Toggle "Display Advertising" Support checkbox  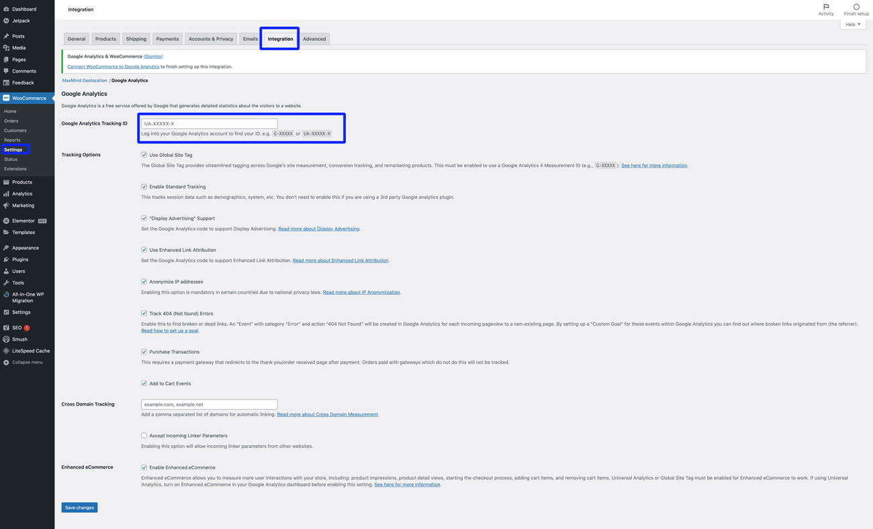click(144, 218)
